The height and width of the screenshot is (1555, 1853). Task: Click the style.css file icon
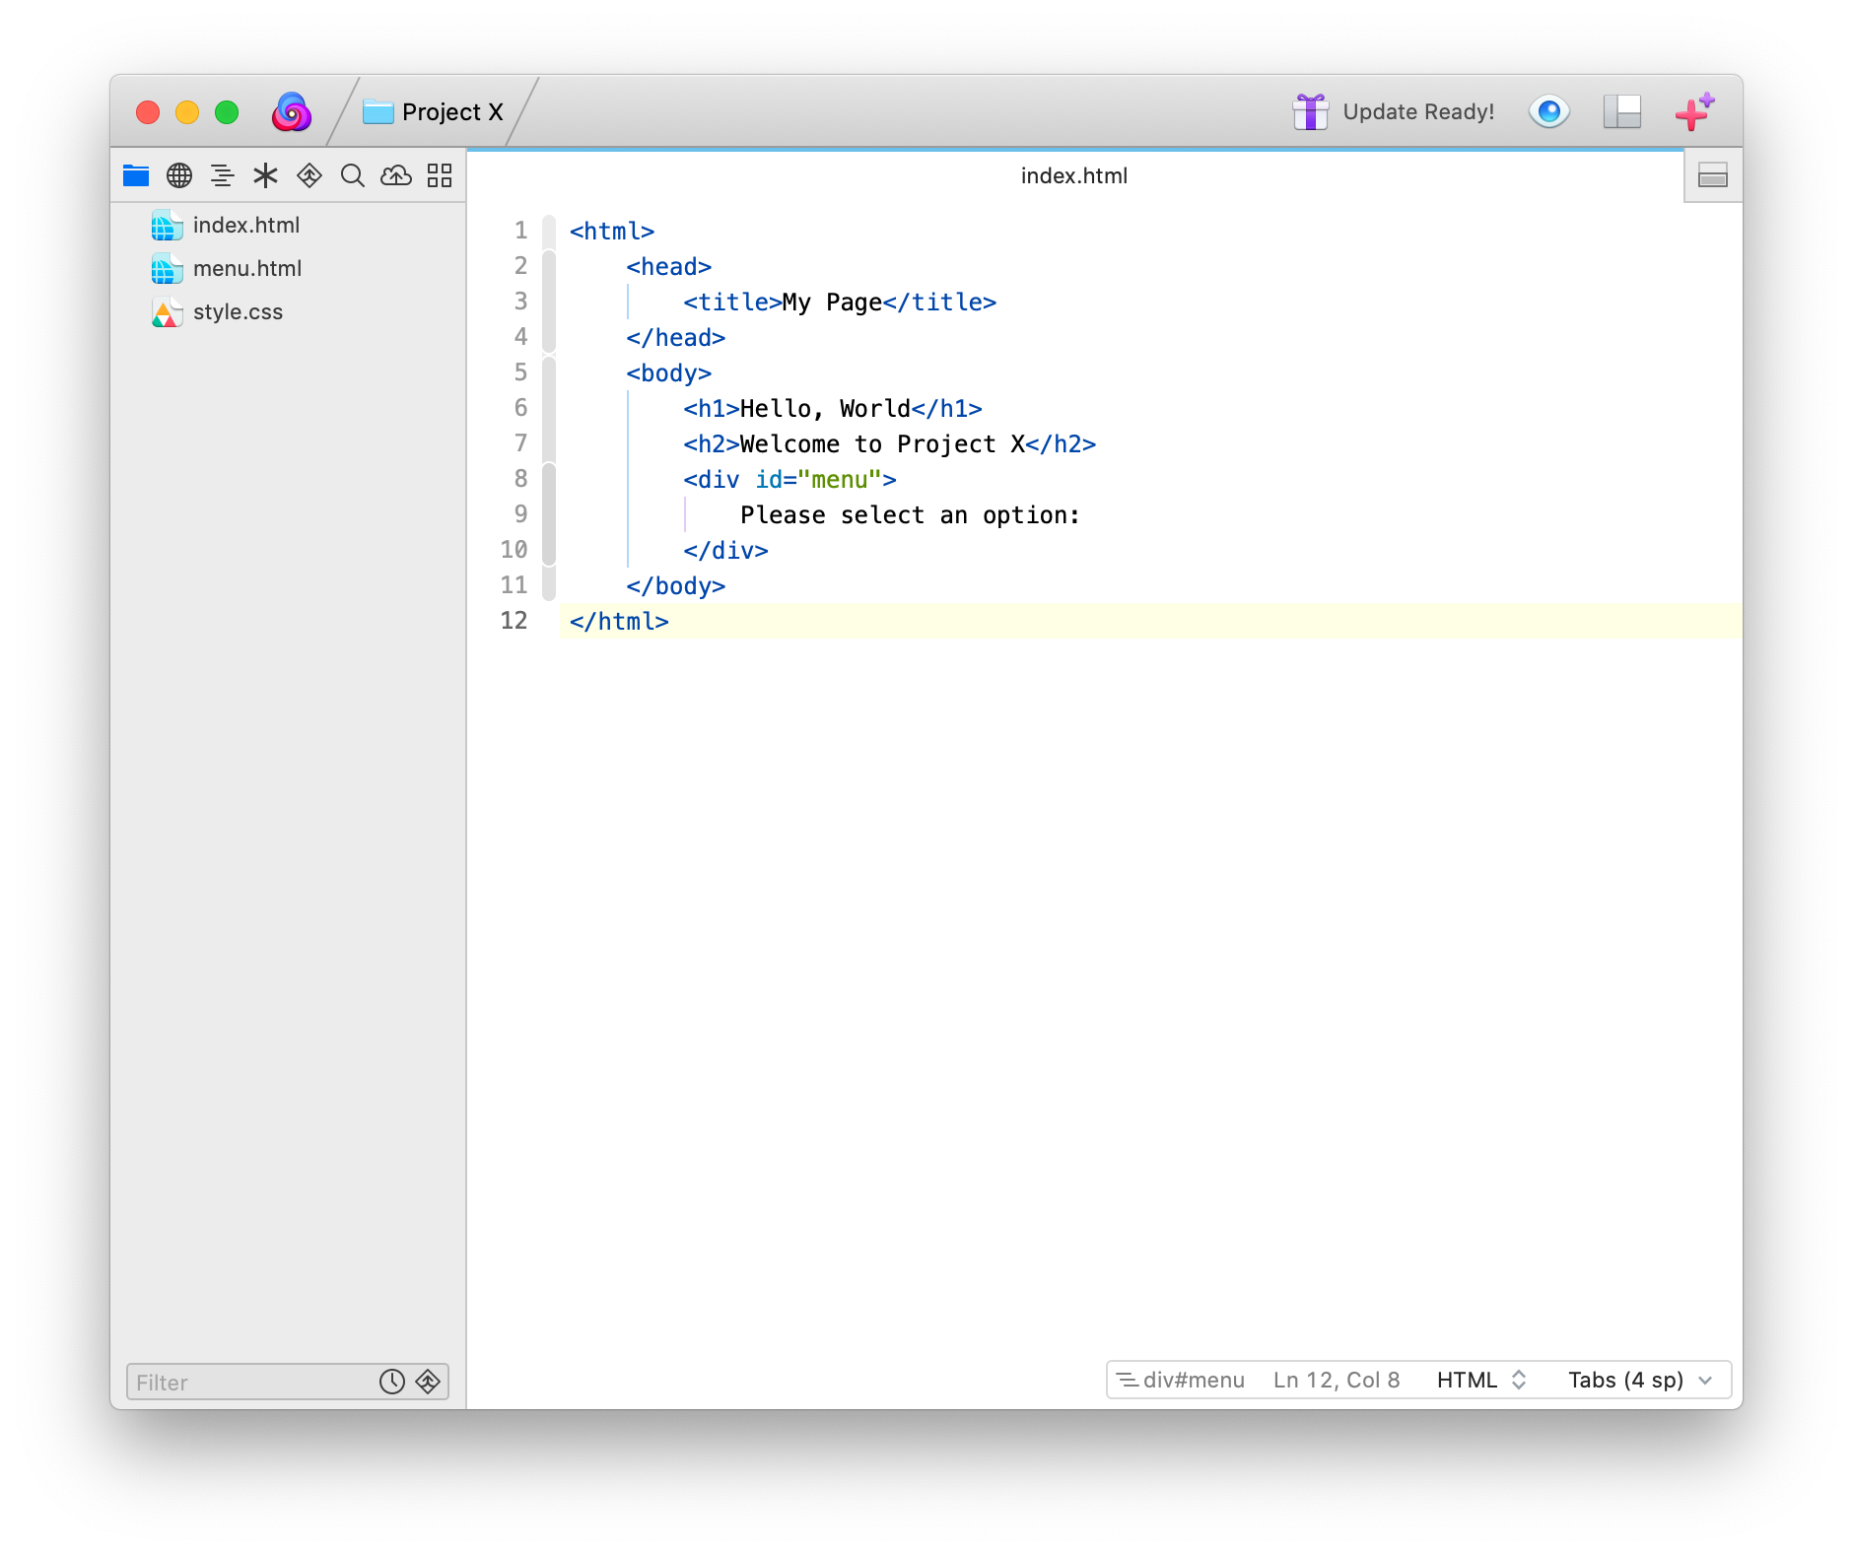167,311
